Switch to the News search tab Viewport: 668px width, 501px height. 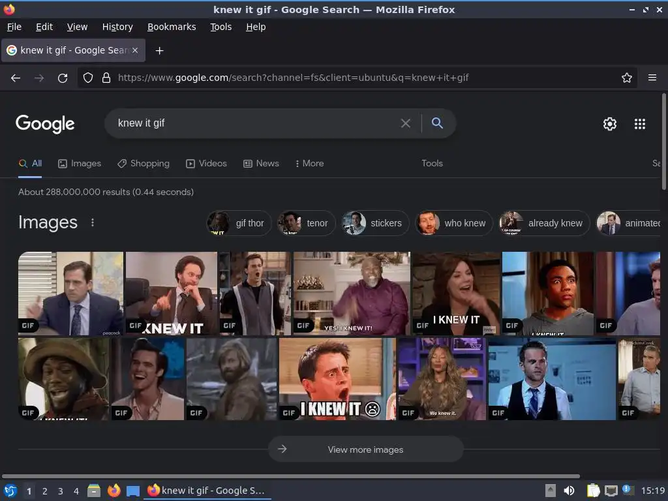(261, 164)
